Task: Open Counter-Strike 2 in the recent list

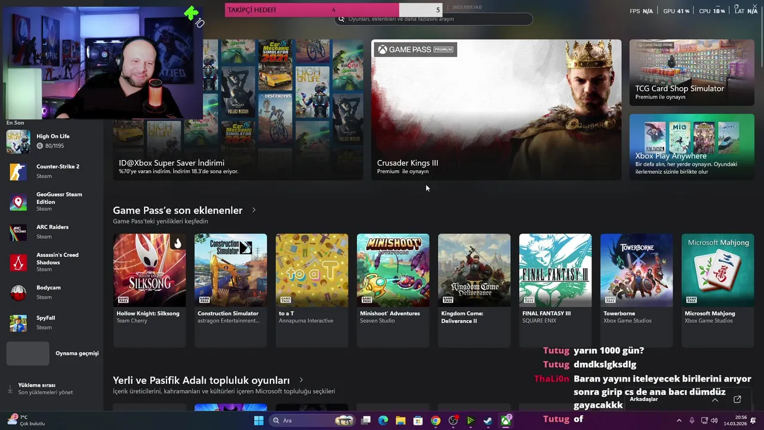Action: coord(53,171)
